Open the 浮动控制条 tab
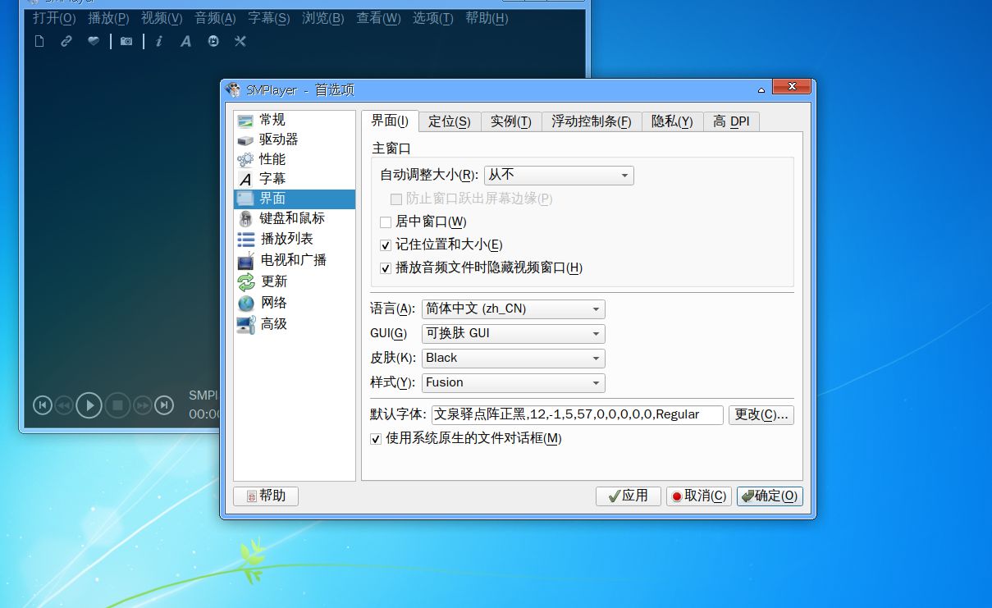This screenshot has width=992, height=608. [592, 122]
